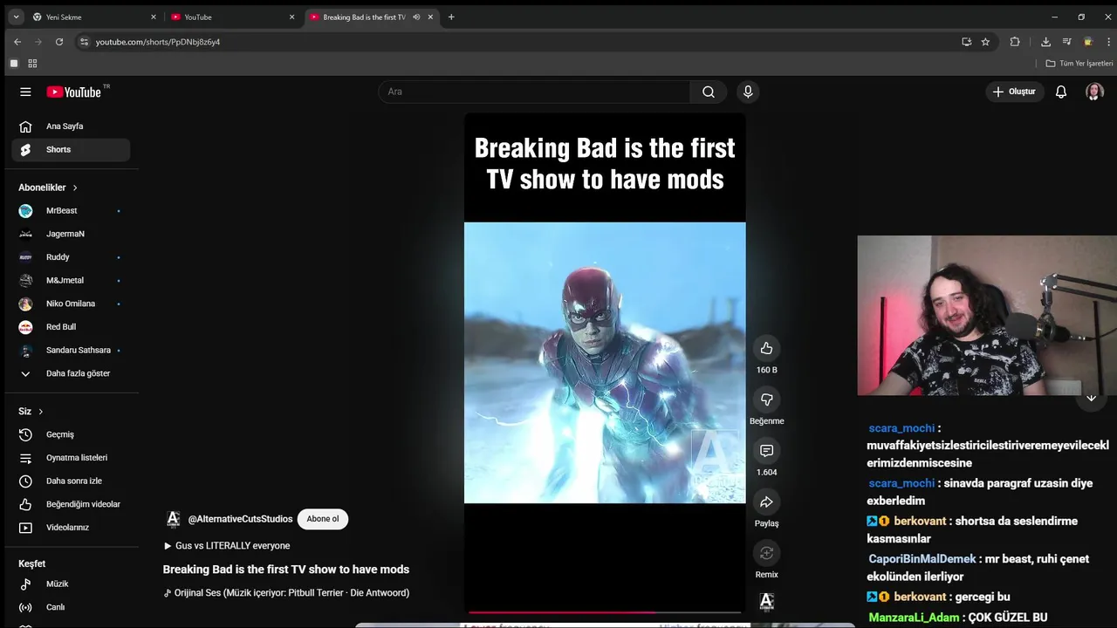Image resolution: width=1117 pixels, height=628 pixels.
Task: Like the Short with thumbs up
Action: click(766, 348)
